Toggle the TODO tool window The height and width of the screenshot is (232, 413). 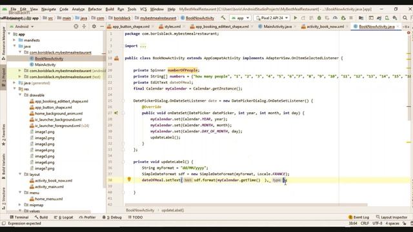point(136,217)
